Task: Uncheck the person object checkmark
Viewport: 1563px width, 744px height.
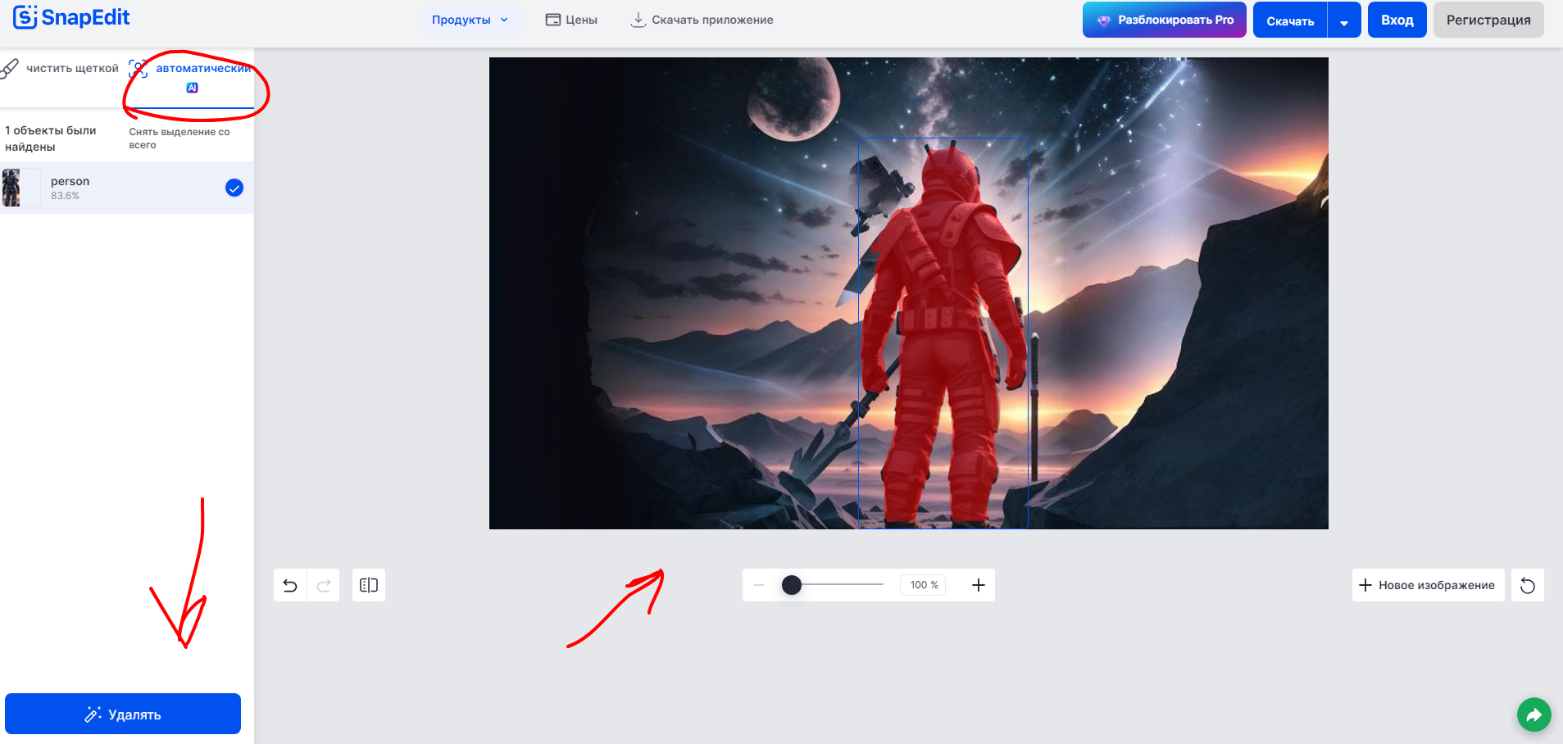Action: pyautogui.click(x=234, y=188)
